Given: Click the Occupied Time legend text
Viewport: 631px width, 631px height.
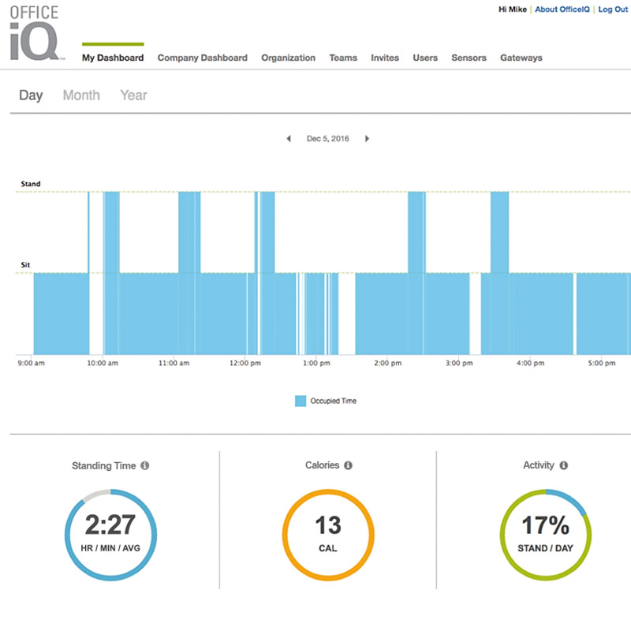Looking at the screenshot, I should tap(333, 401).
